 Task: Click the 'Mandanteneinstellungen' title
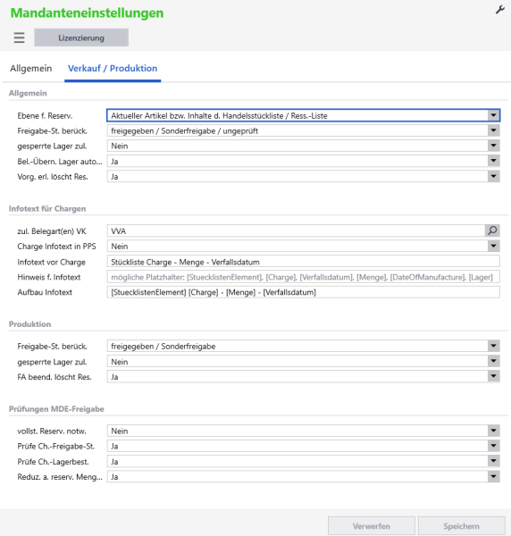[x=87, y=13]
